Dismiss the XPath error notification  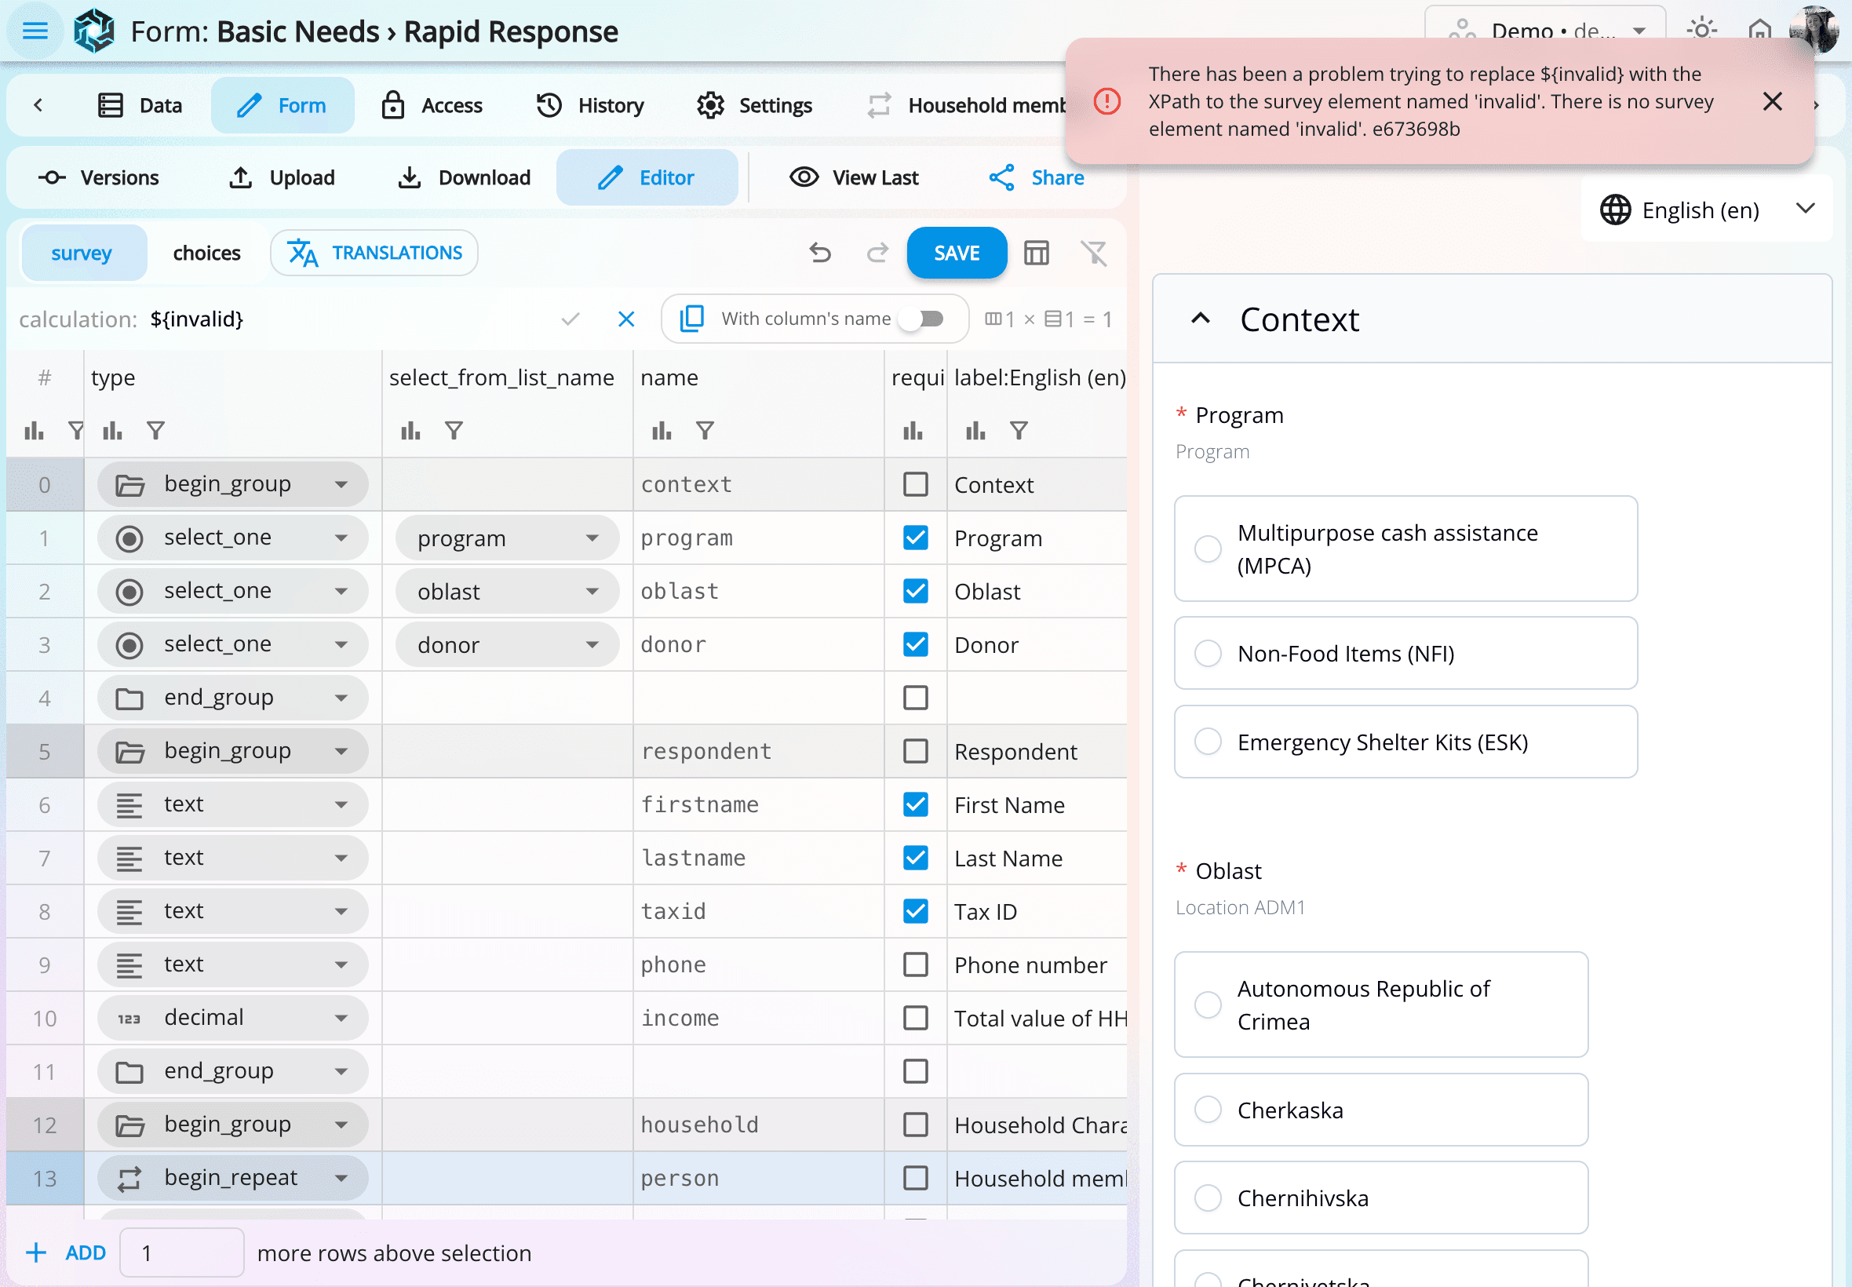tap(1773, 100)
